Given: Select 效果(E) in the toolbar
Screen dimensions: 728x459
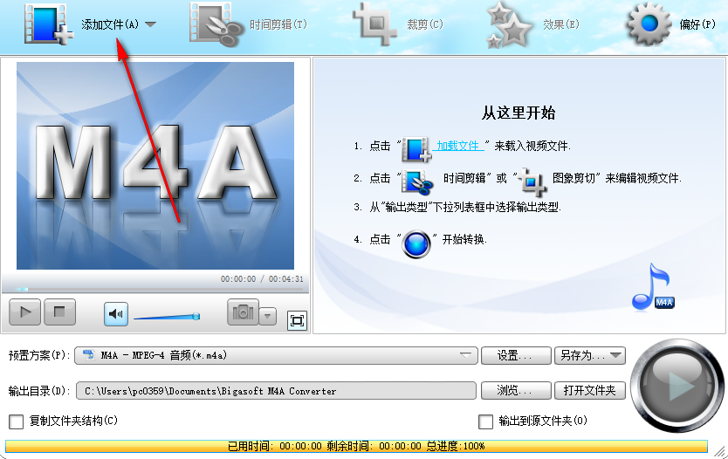Looking at the screenshot, I should pyautogui.click(x=561, y=24).
